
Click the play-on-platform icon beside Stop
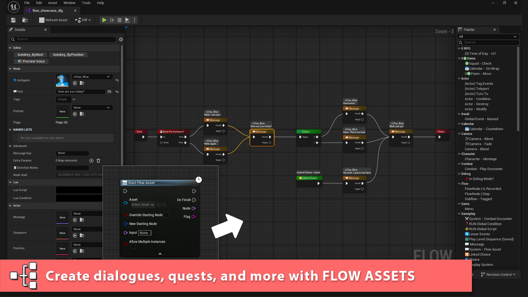[127, 20]
